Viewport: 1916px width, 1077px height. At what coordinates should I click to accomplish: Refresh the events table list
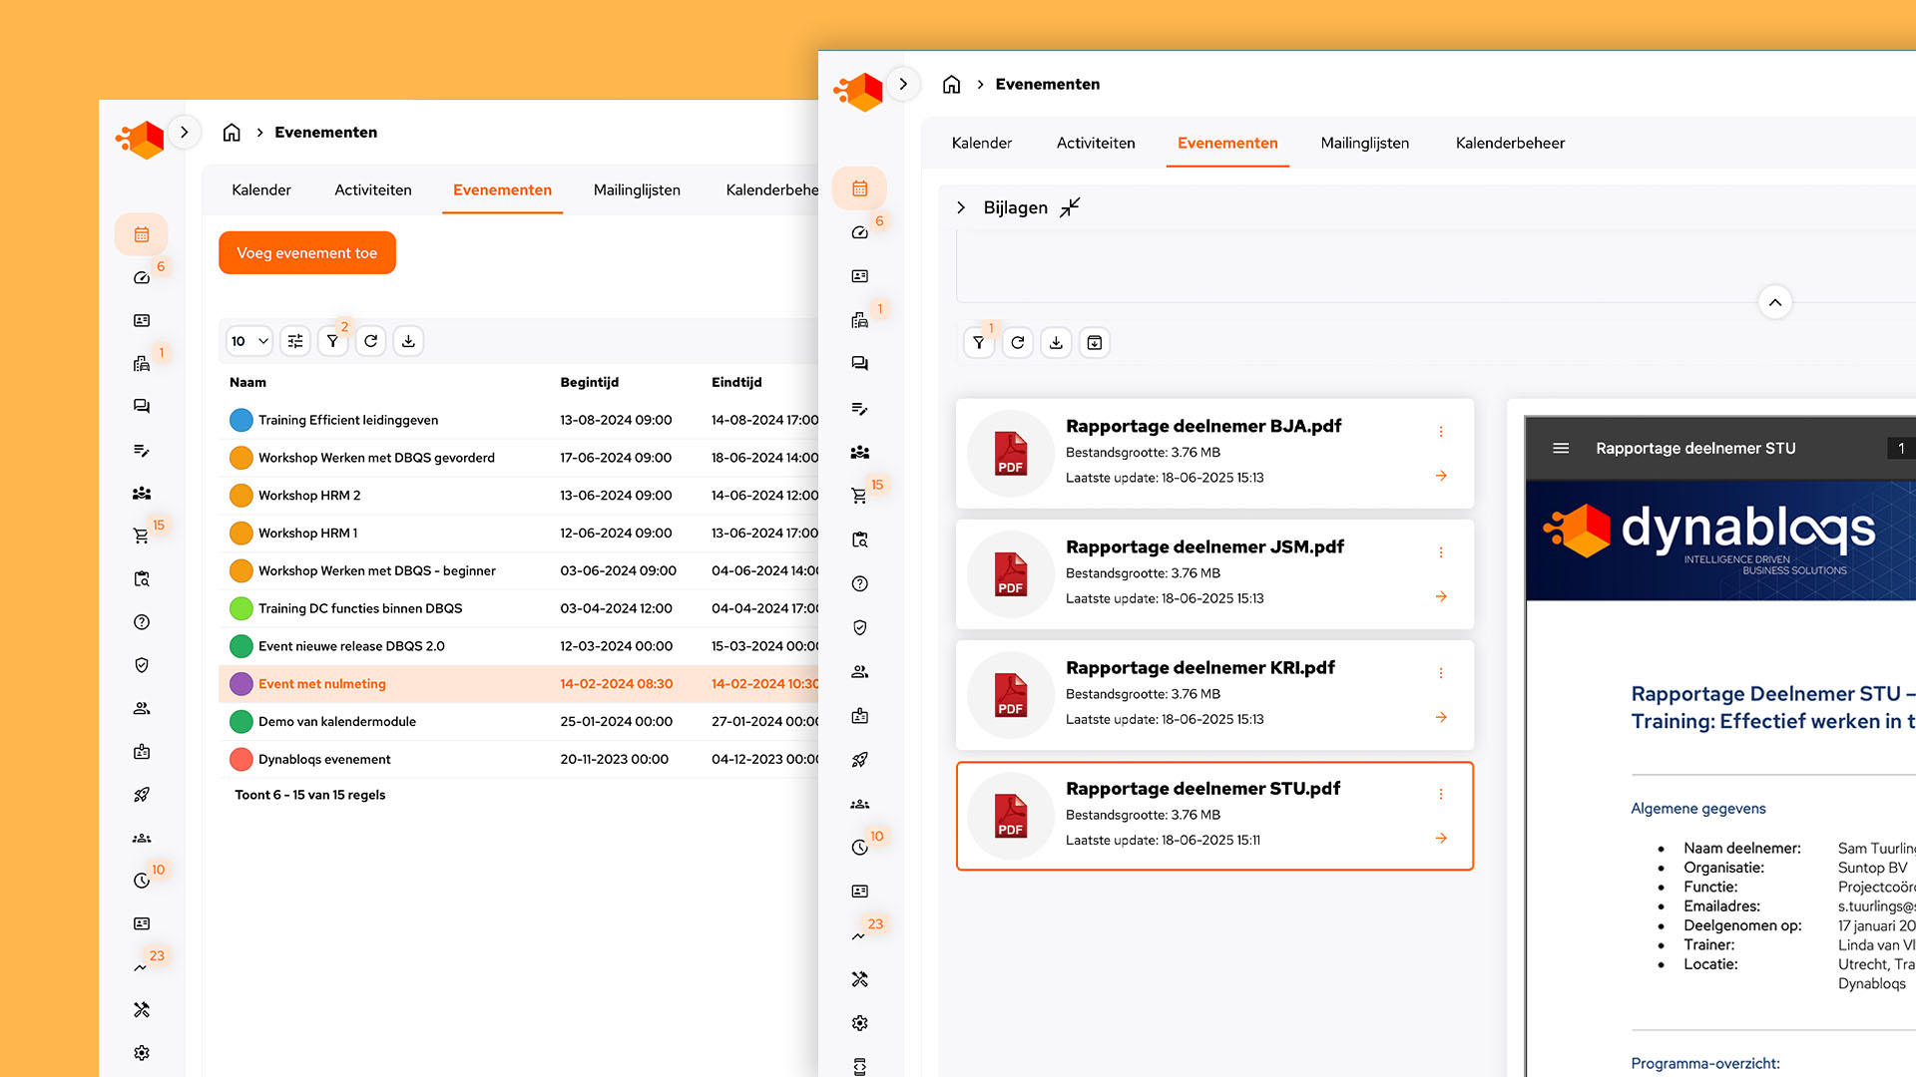[x=370, y=341]
